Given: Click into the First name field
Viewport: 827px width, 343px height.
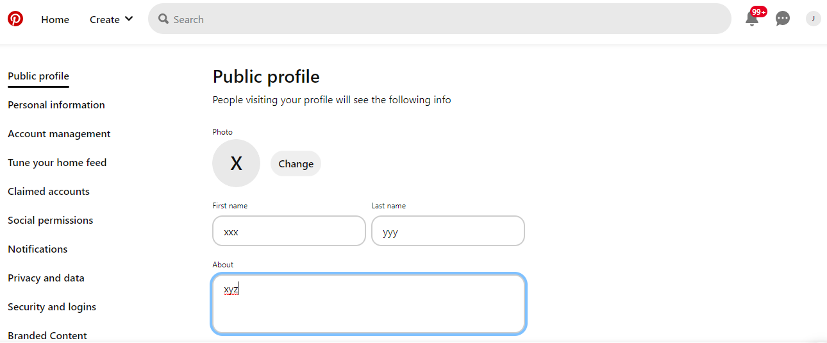Looking at the screenshot, I should (288, 231).
